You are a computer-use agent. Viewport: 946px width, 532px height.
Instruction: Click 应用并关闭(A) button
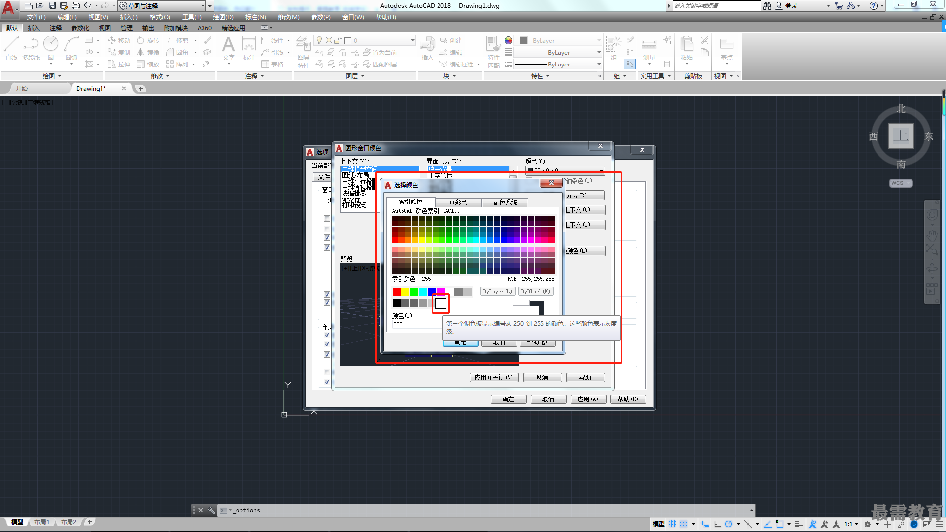tap(494, 378)
